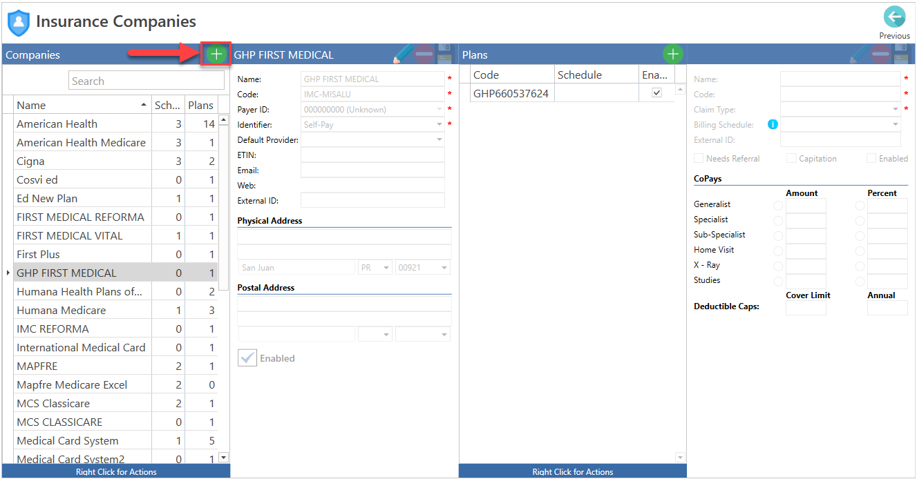Click the ETIN input field
Viewport: 917px width, 479px height.
[x=373, y=155]
